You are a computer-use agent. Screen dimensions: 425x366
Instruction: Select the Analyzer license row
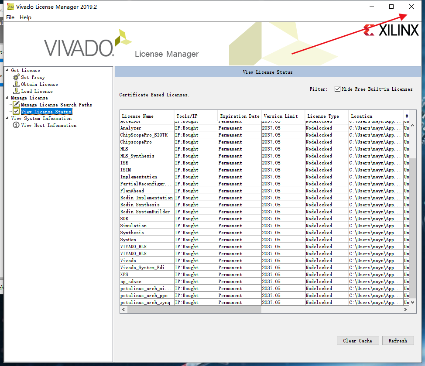click(x=264, y=128)
